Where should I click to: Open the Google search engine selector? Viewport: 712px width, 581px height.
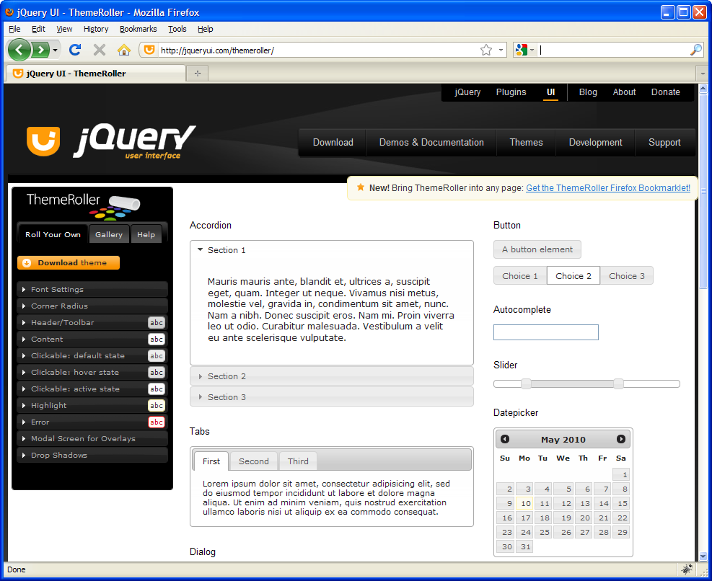click(x=524, y=50)
